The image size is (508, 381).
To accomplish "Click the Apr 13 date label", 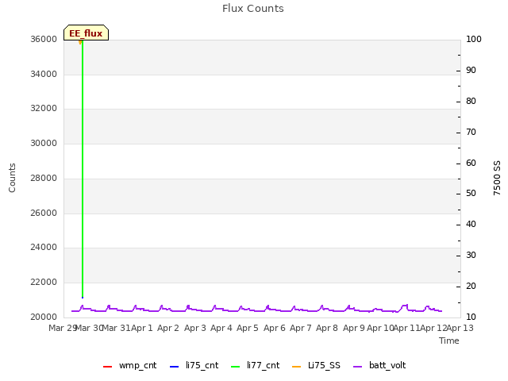I will click(x=460, y=328).
